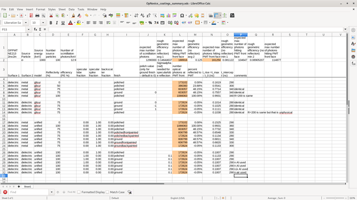Screen dimensions: 357x200
Task: Click the Copy icon
Action: tap(57, 15)
